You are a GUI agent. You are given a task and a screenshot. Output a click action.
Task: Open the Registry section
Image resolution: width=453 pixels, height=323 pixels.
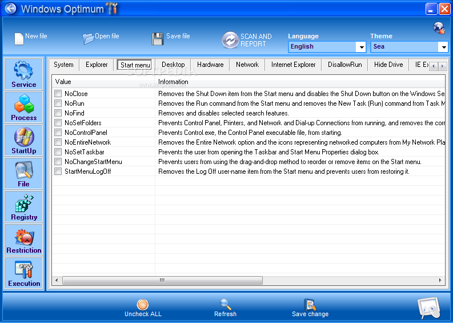pyautogui.click(x=23, y=206)
